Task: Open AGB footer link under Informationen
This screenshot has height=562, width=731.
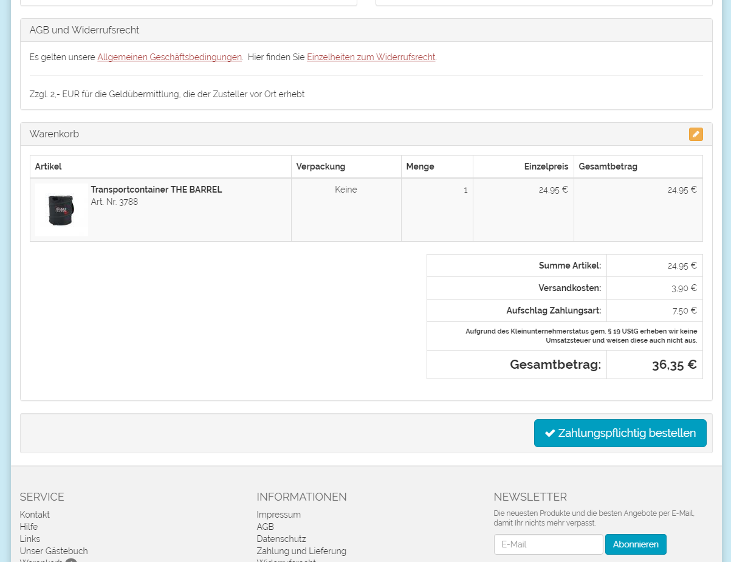Action: pos(265,527)
